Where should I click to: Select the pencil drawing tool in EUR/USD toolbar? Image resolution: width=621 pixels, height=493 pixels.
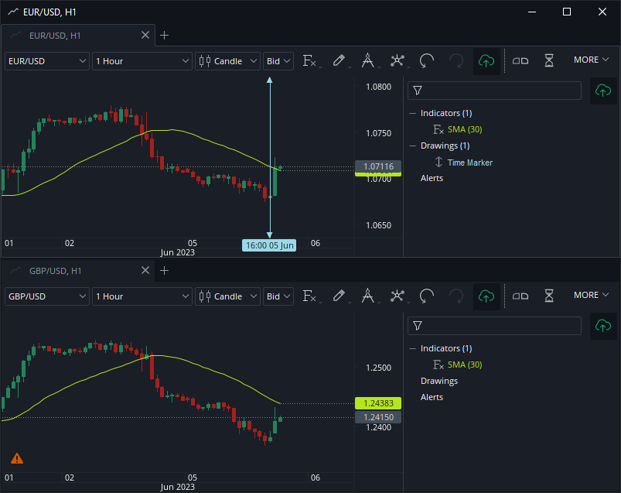point(339,60)
